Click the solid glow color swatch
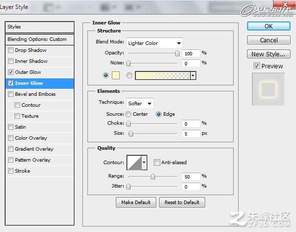This screenshot has height=232, width=296. point(116,75)
